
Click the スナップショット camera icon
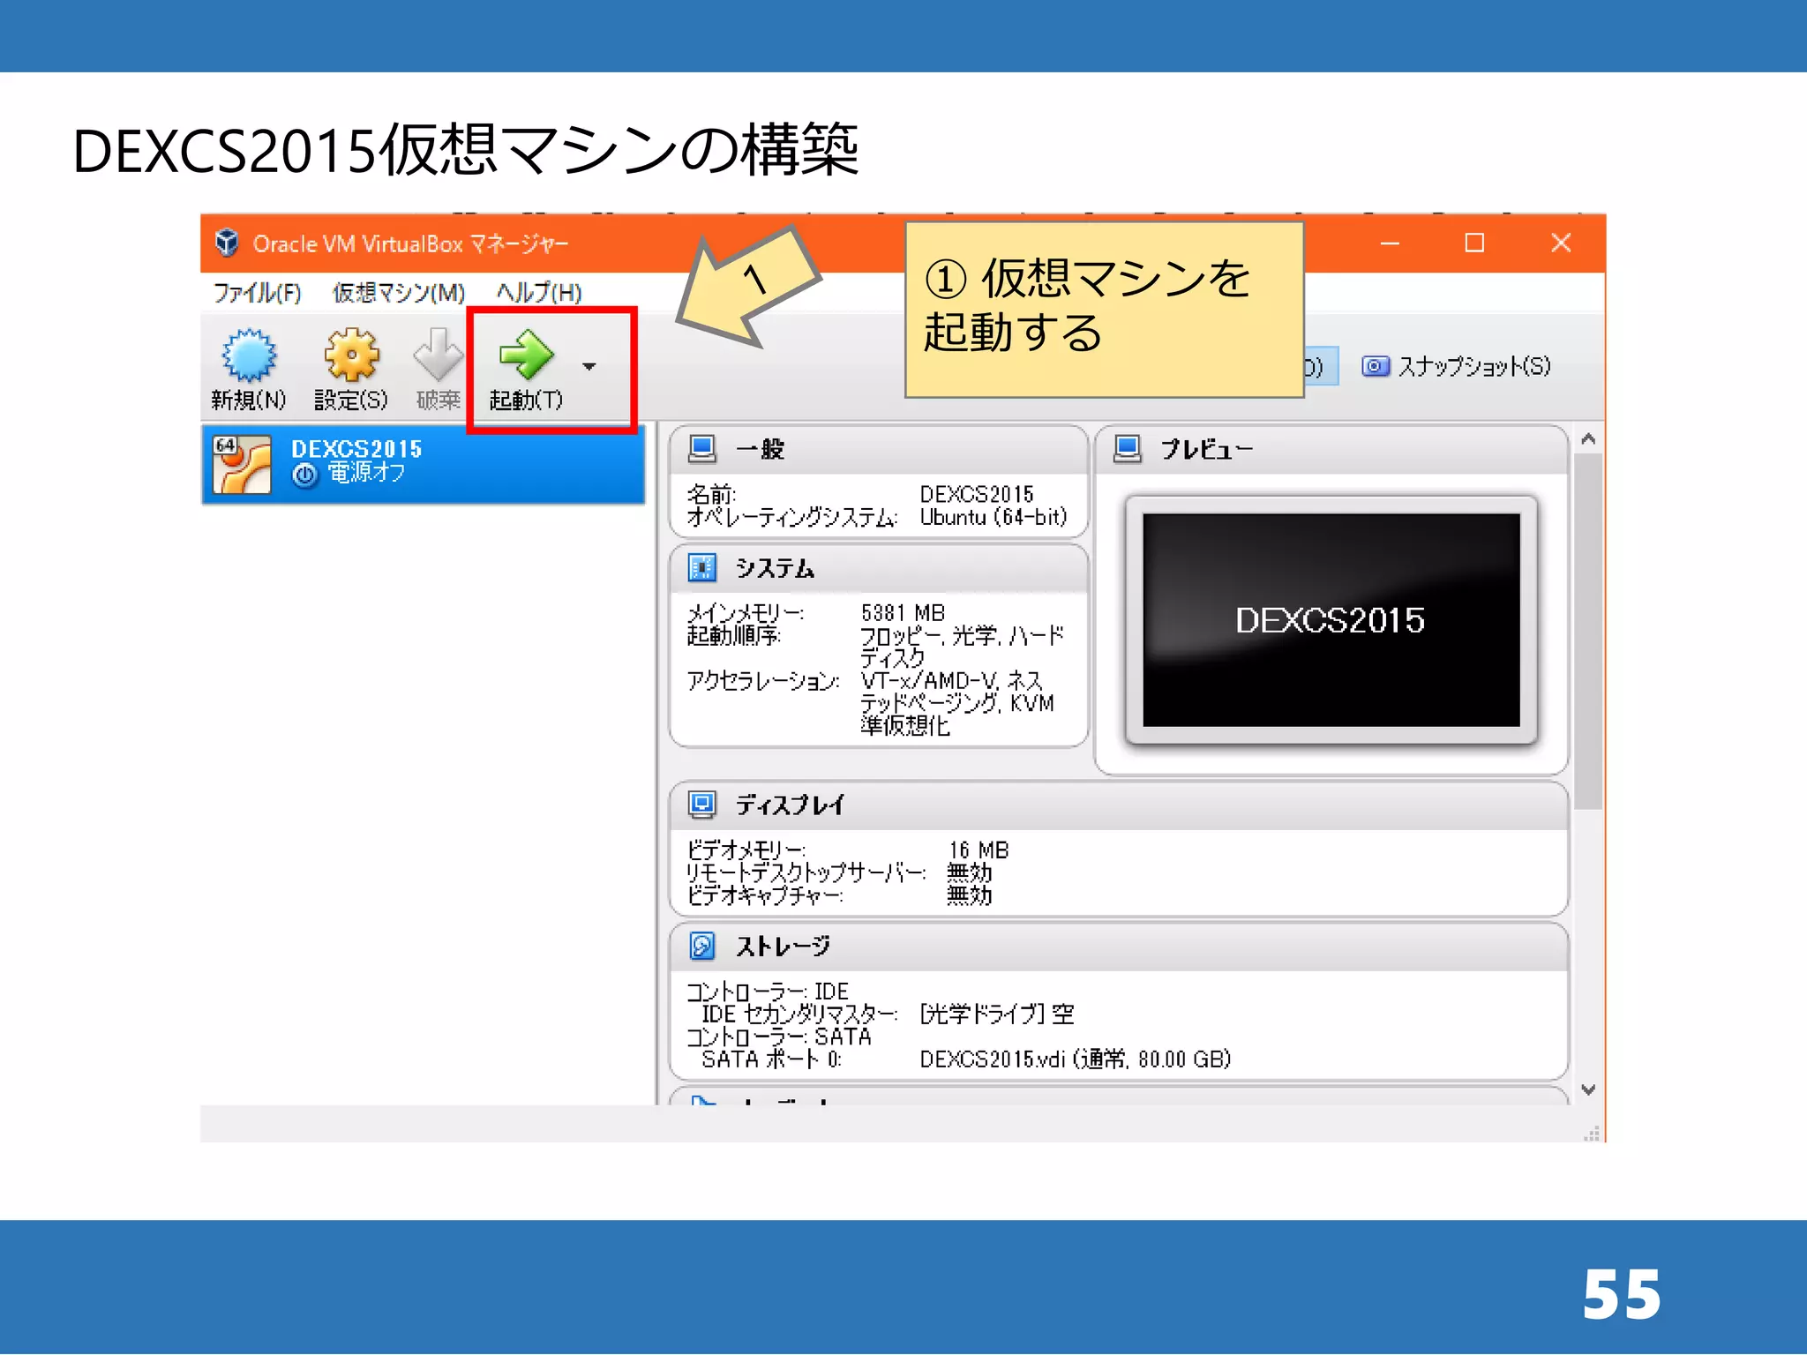(1375, 366)
